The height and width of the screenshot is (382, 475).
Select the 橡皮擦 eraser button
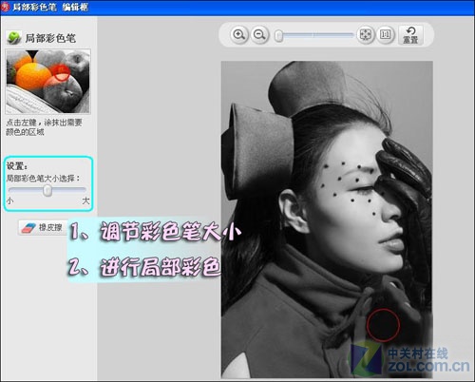click(x=43, y=227)
